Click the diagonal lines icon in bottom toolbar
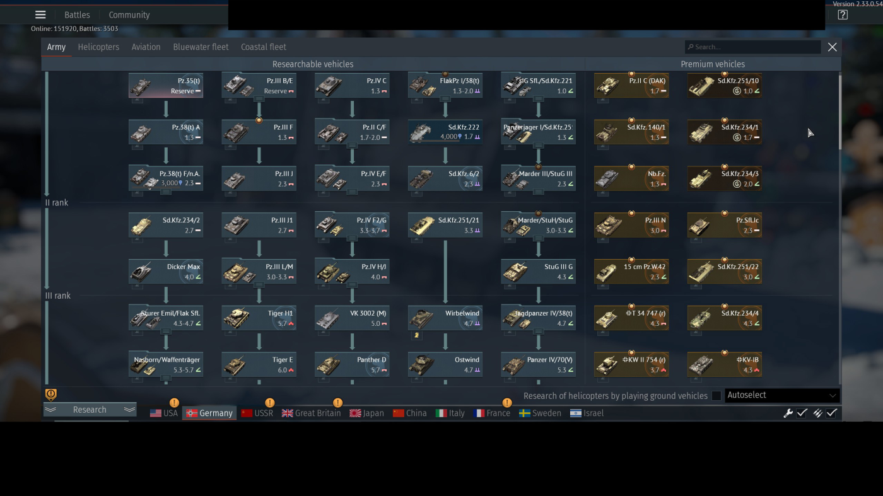The width and height of the screenshot is (883, 496). [x=817, y=413]
